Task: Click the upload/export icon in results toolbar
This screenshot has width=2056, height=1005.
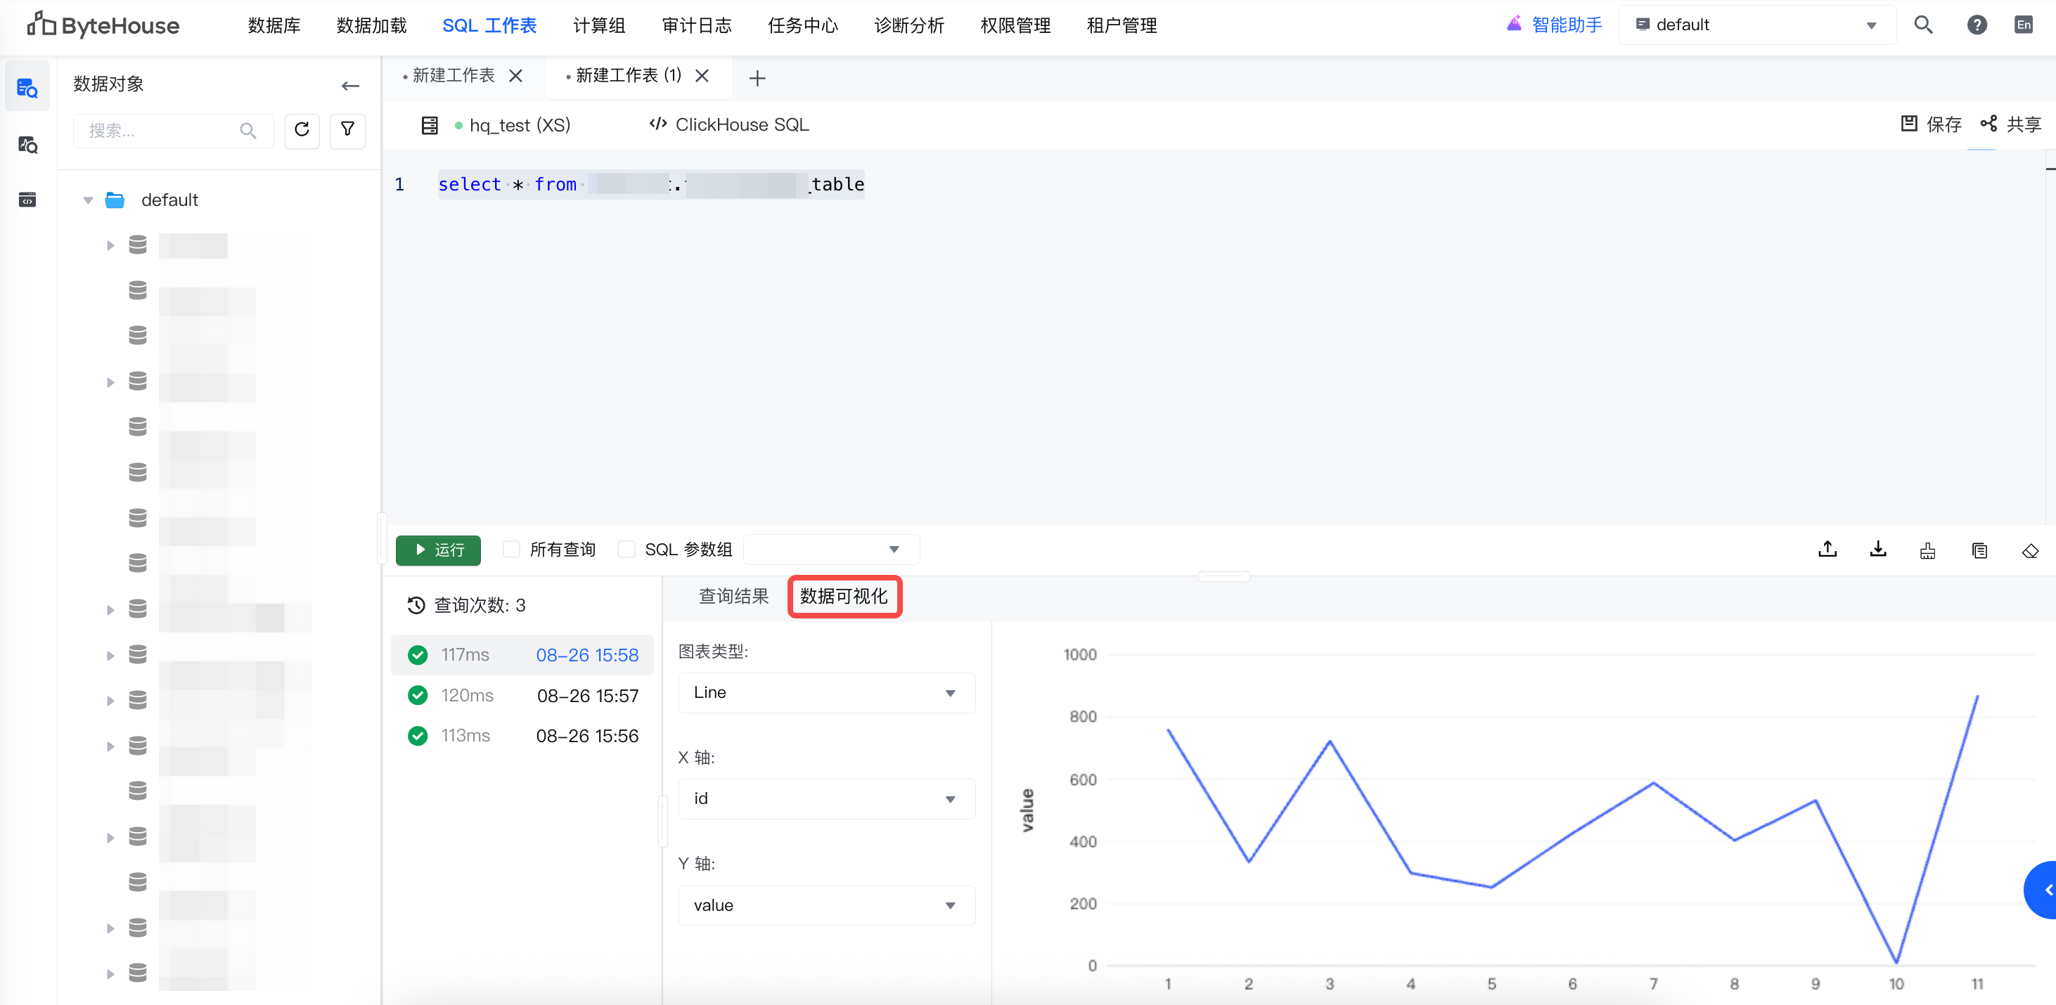Action: 1827,550
